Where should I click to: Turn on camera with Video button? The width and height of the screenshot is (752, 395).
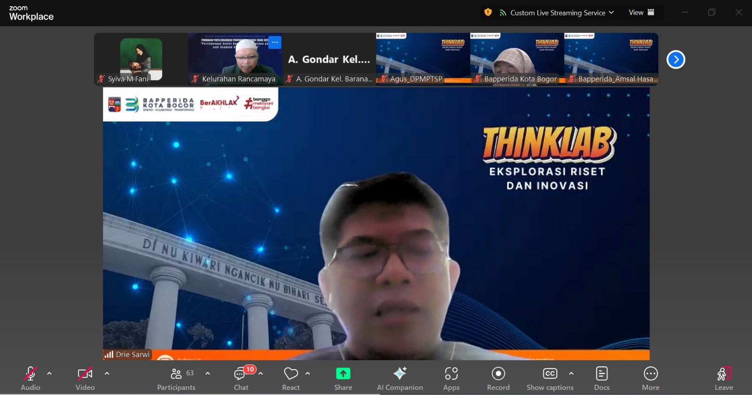pos(85,378)
